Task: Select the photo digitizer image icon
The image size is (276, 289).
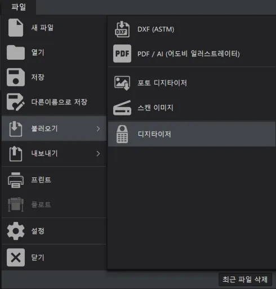Action: (x=122, y=83)
